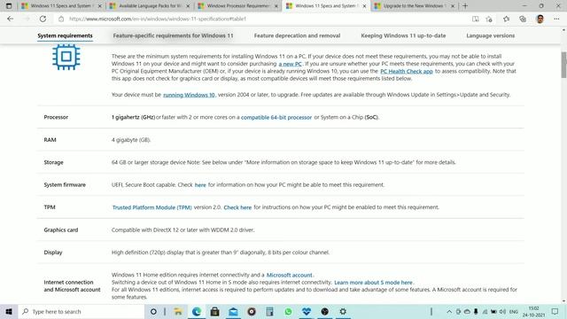Viewport: 567px width, 319px height.
Task: Go to Keeping Windows 11 up-to-date
Action: [403, 35]
